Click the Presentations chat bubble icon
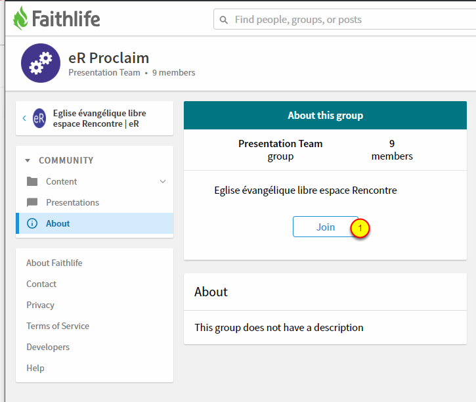476x402 pixels. (32, 203)
